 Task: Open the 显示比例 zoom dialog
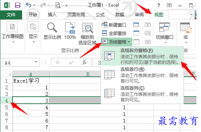(52, 31)
